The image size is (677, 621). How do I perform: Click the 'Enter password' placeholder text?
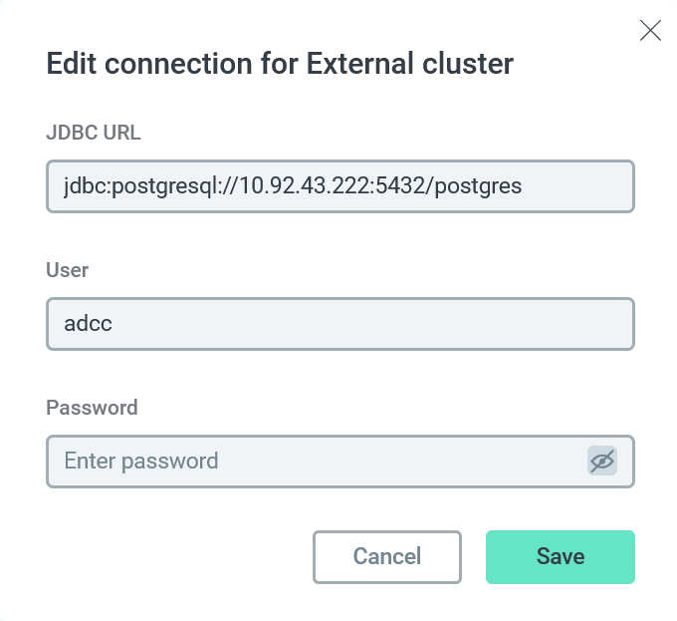pos(140,461)
